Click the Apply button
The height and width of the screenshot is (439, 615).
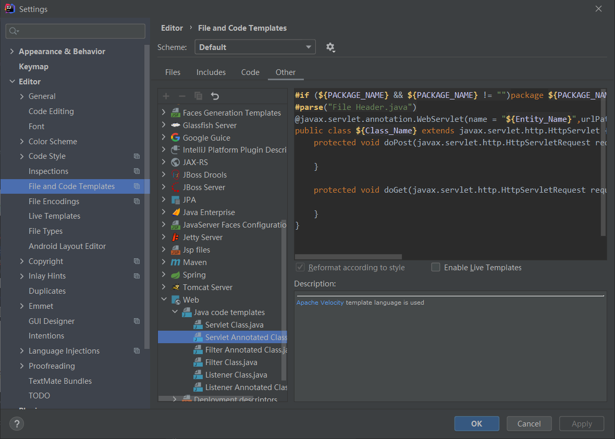582,424
